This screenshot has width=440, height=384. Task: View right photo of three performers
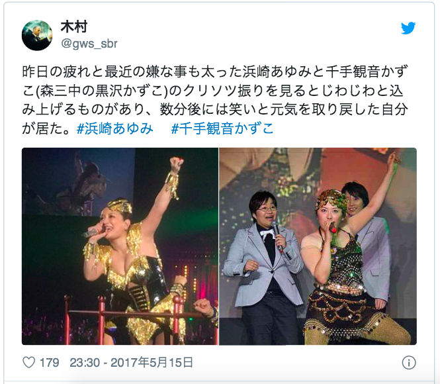pyautogui.click(x=318, y=246)
